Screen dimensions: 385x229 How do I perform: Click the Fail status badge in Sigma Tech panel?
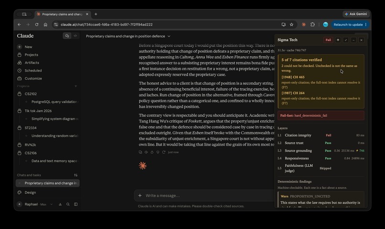pyautogui.click(x=328, y=40)
